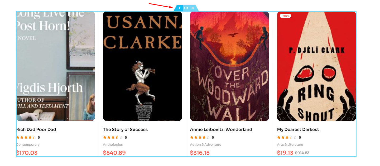
Task: Delete the section with the X icon
Action: 193,8
